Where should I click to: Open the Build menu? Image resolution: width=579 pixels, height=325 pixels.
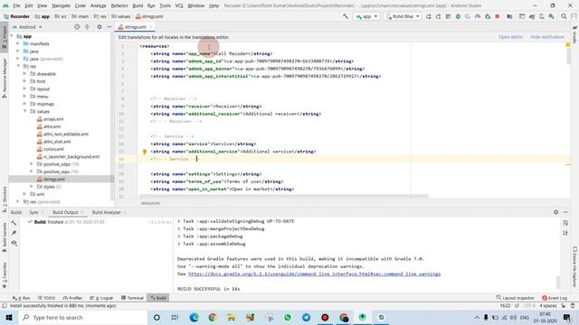pyautogui.click(x=138, y=5)
